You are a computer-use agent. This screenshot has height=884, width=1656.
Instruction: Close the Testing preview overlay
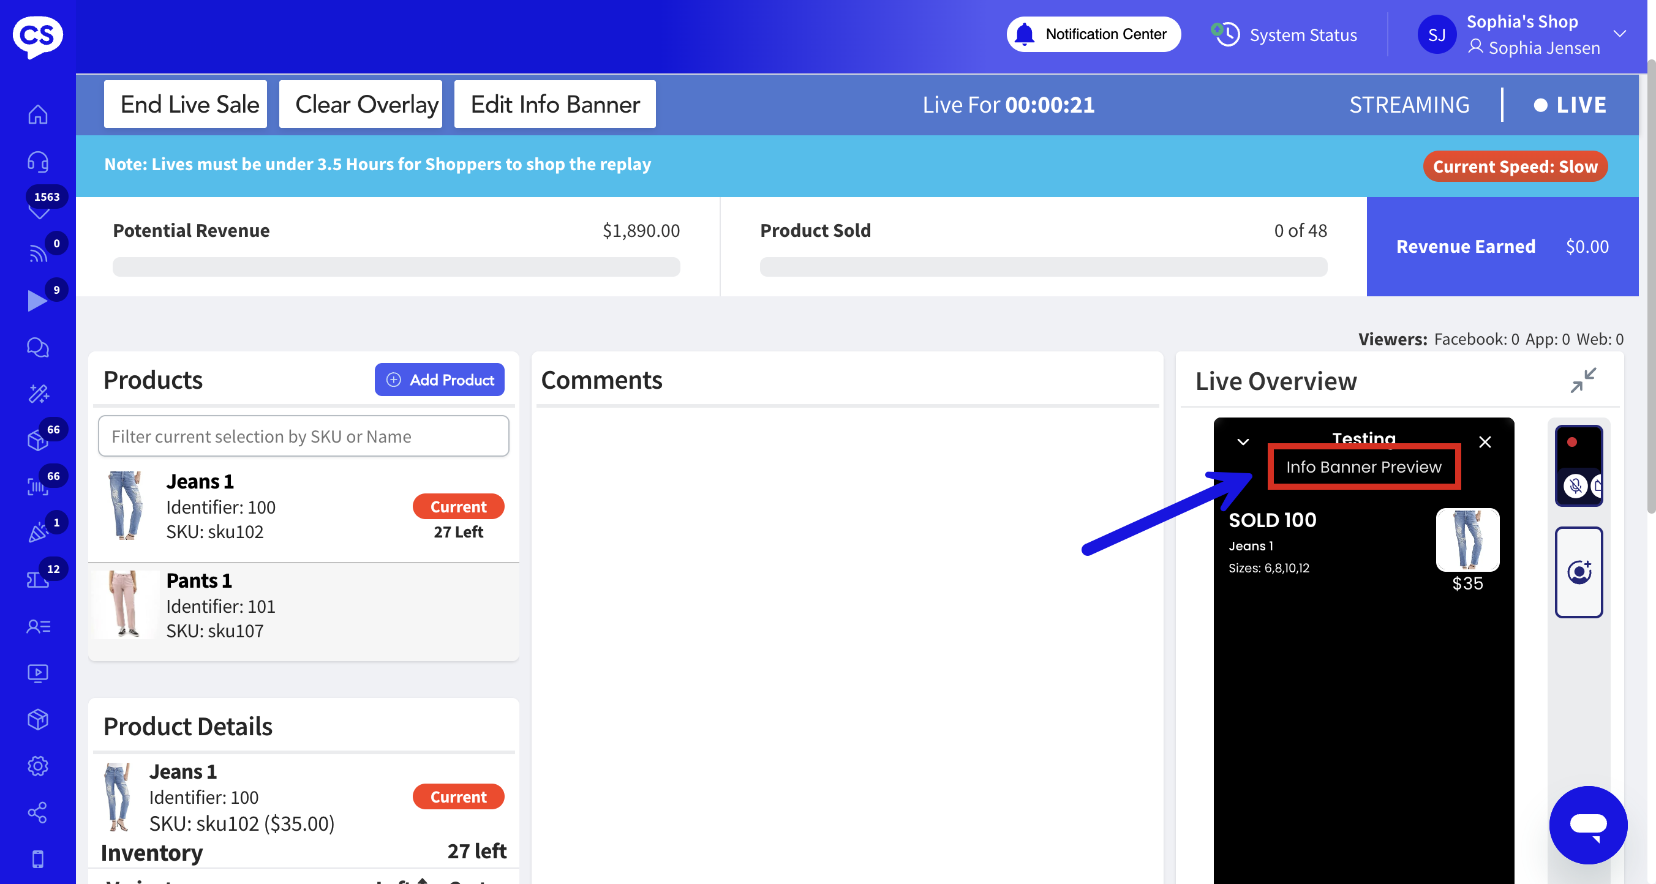click(x=1485, y=442)
